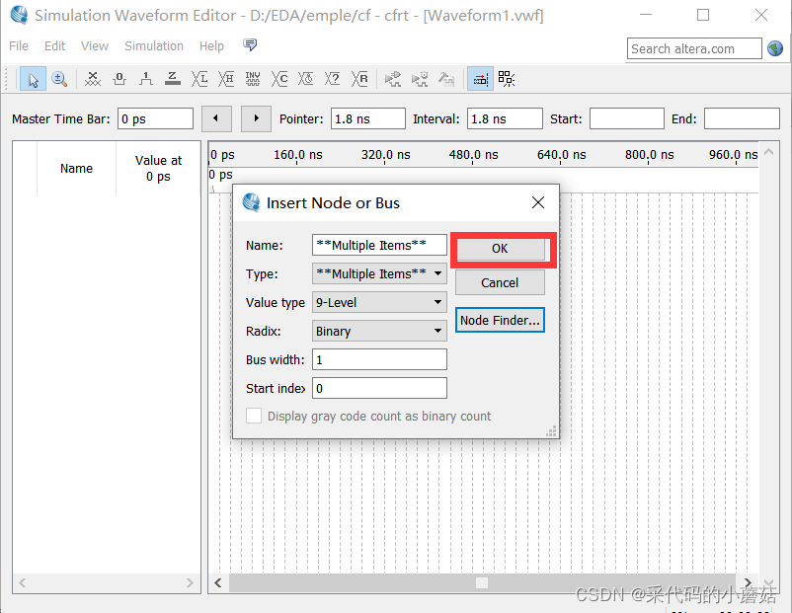This screenshot has height=613, width=792.
Task: Click the Bus width input field
Action: tap(379, 359)
